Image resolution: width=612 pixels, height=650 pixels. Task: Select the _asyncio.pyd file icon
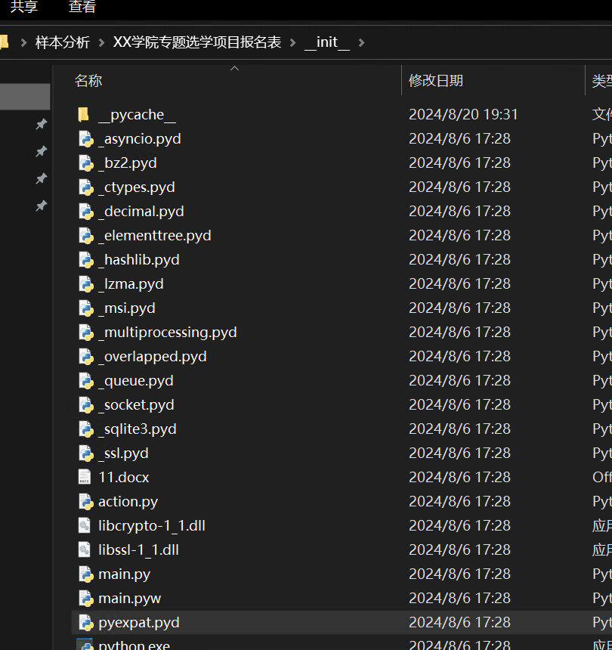(85, 139)
